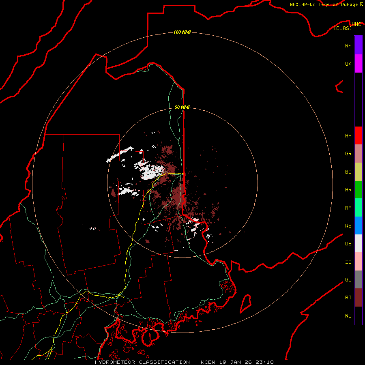Click the BI dark red swatch
The image size is (365, 365).
[358, 298]
